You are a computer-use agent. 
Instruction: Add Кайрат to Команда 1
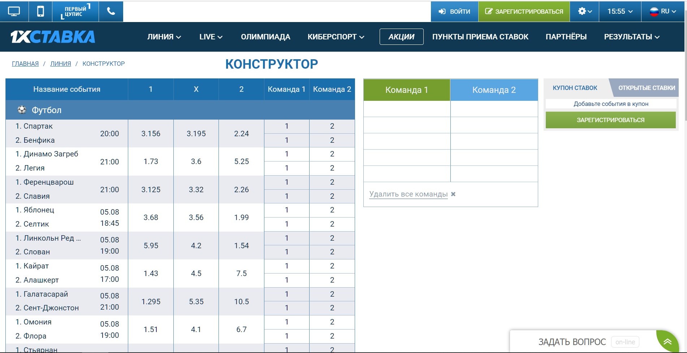pyautogui.click(x=287, y=266)
